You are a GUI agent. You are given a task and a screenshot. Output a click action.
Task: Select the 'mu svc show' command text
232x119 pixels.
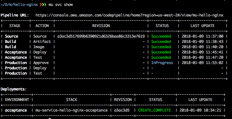[x=61, y=5]
